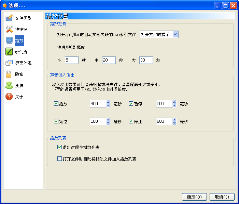Screen dimensions: 239x204
Task: Click the 文件类型 (File Types) sidebar icon
Action: 9,18
